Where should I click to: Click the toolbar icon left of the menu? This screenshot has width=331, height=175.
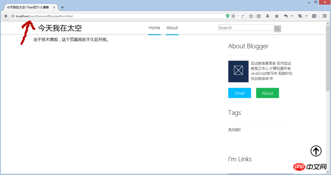tap(314, 16)
